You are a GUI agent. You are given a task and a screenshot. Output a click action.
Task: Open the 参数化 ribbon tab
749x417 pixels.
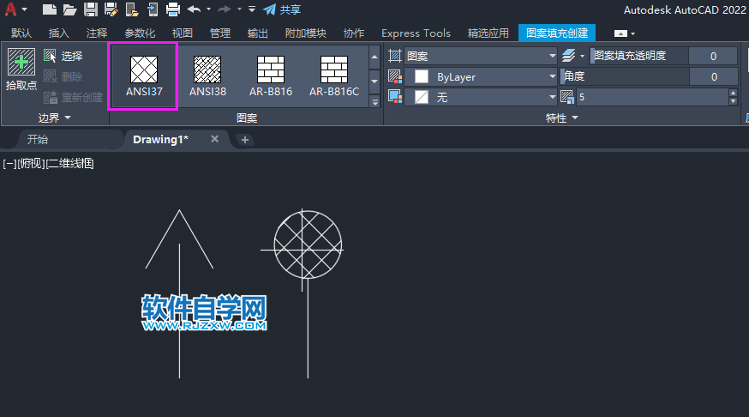pyautogui.click(x=140, y=33)
